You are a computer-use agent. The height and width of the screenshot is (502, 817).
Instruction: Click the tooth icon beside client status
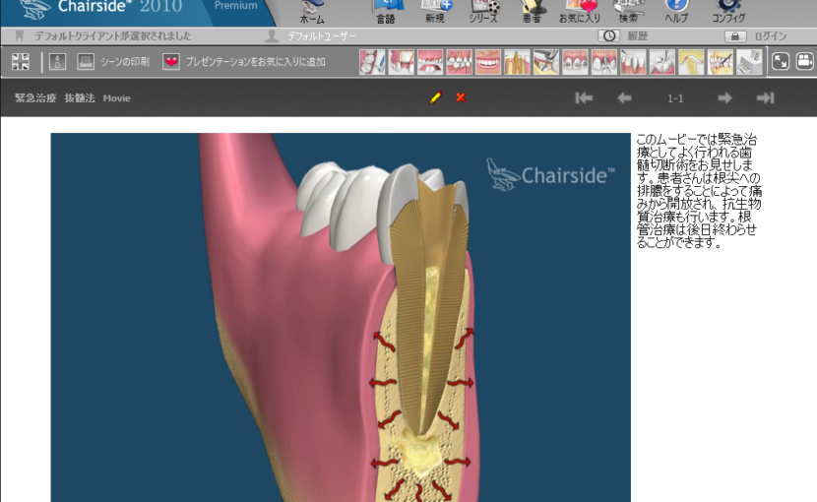coord(20,35)
